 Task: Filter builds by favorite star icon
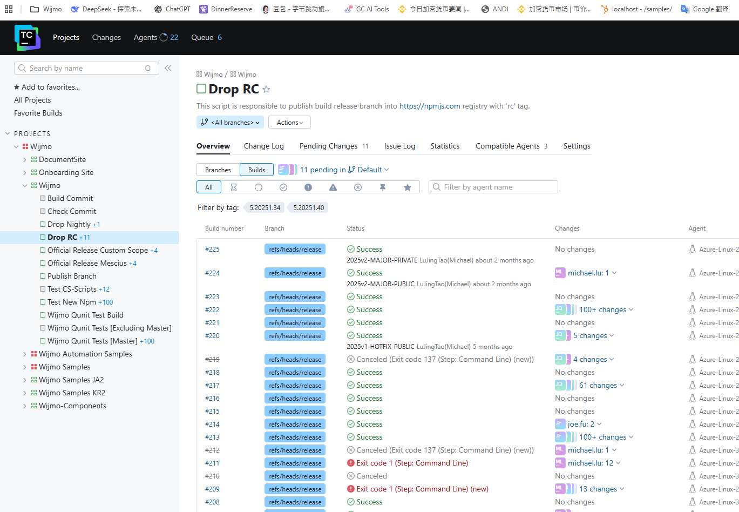[408, 187]
